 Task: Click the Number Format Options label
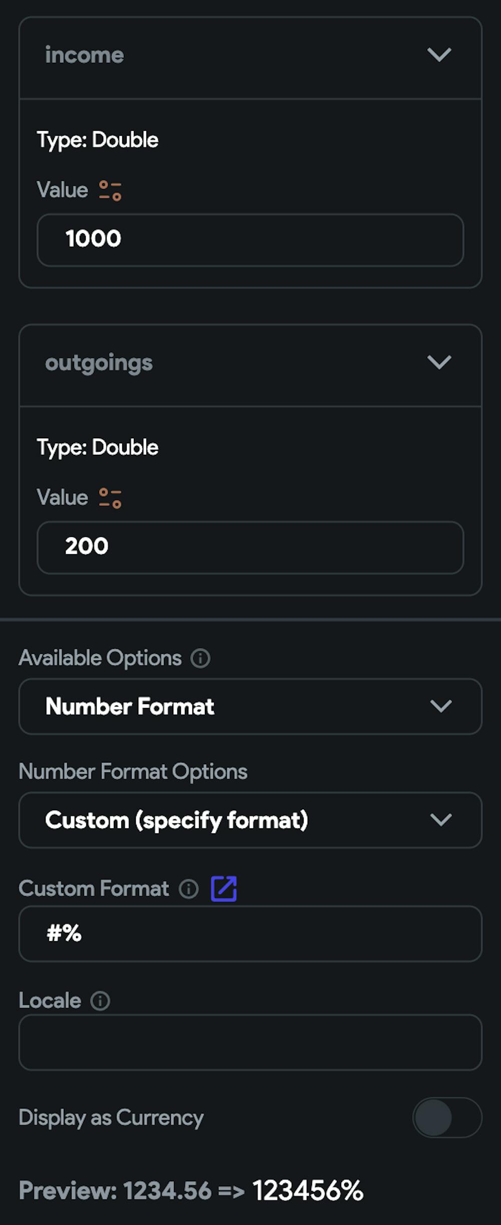point(133,772)
